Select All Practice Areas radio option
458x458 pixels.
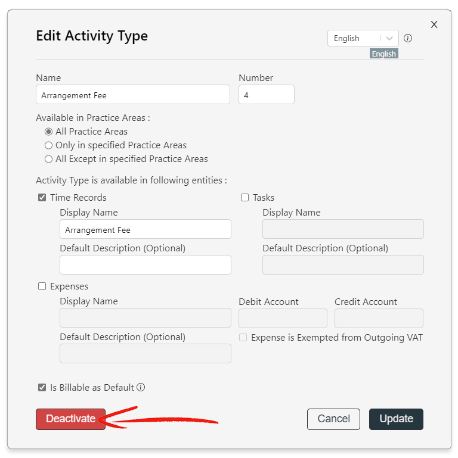pos(48,132)
